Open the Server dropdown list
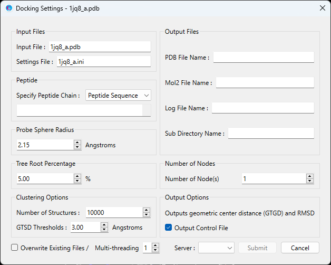 point(216,248)
